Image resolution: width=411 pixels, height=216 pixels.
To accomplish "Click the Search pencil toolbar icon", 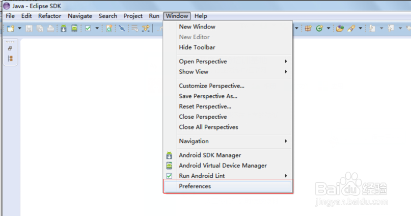I will pyautogui.click(x=351, y=29).
